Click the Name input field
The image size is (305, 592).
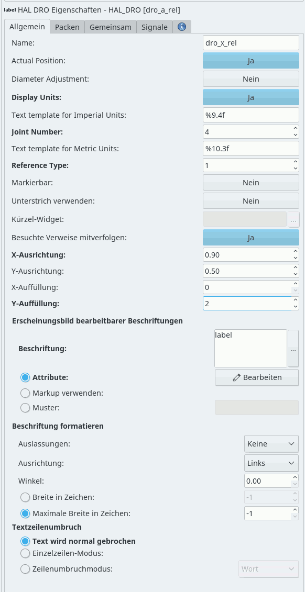(x=251, y=43)
